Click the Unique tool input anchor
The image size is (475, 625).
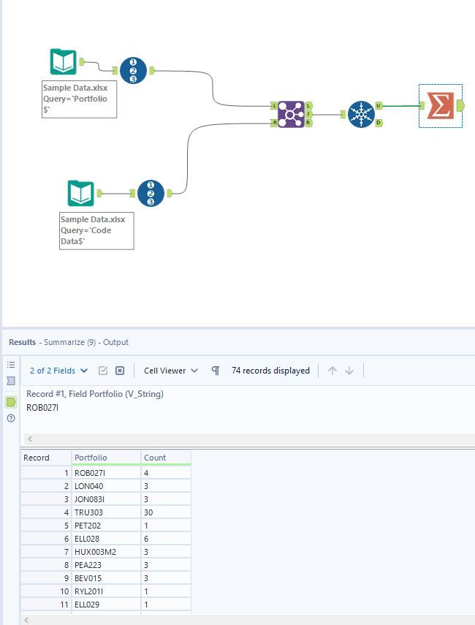[343, 114]
